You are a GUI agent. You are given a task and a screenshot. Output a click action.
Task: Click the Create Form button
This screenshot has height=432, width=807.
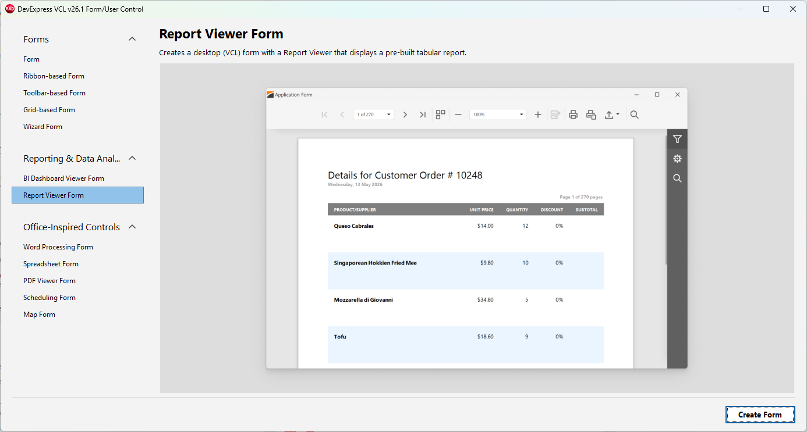(760, 415)
